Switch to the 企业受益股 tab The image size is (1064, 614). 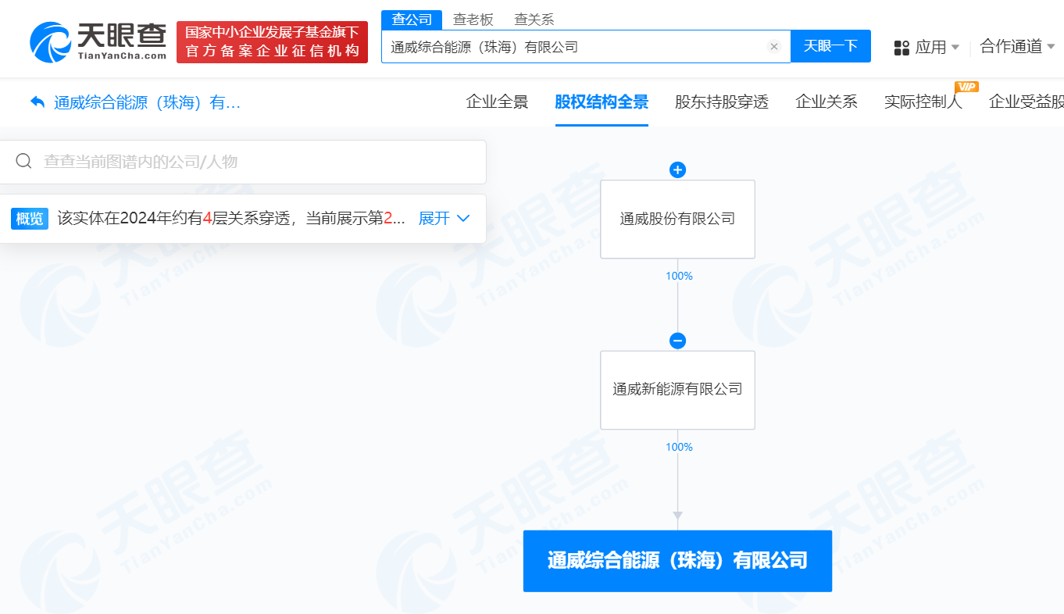(1026, 102)
